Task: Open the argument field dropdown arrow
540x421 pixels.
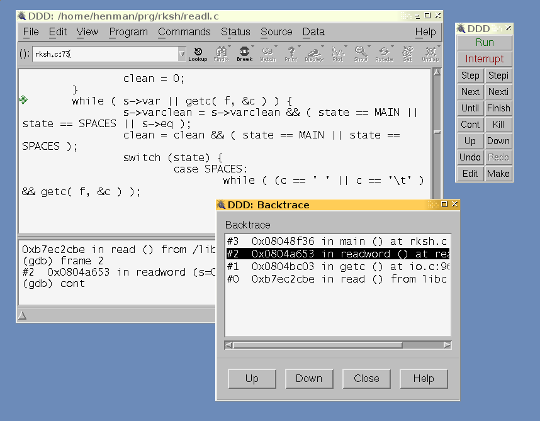Action: (x=182, y=54)
